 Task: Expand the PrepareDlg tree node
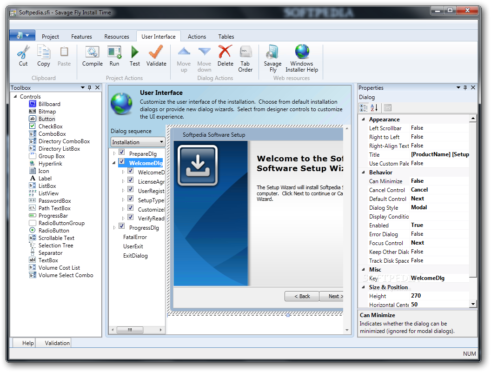click(114, 153)
